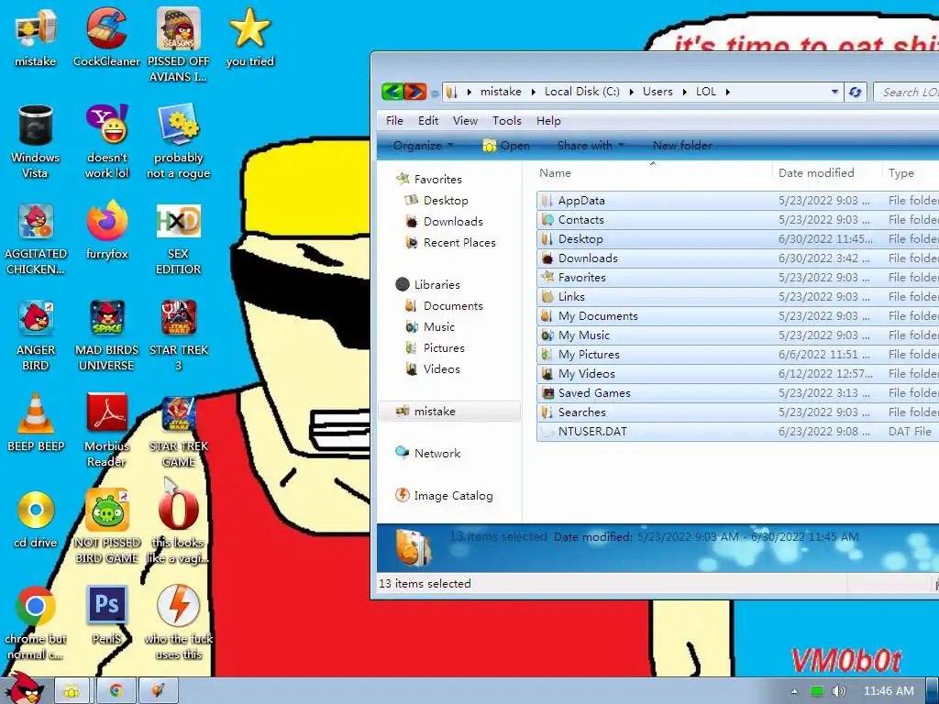
Task: Select the 'doesn't work lol' Yahoo icon
Action: (106, 141)
